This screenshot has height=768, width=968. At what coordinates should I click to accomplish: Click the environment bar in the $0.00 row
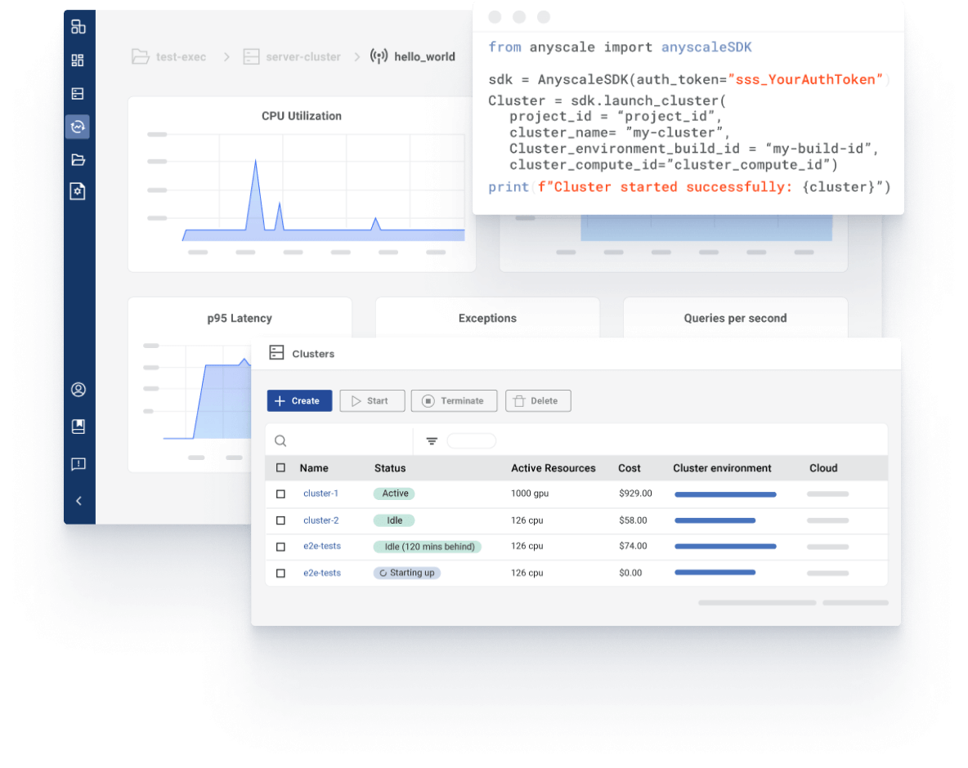coord(715,573)
